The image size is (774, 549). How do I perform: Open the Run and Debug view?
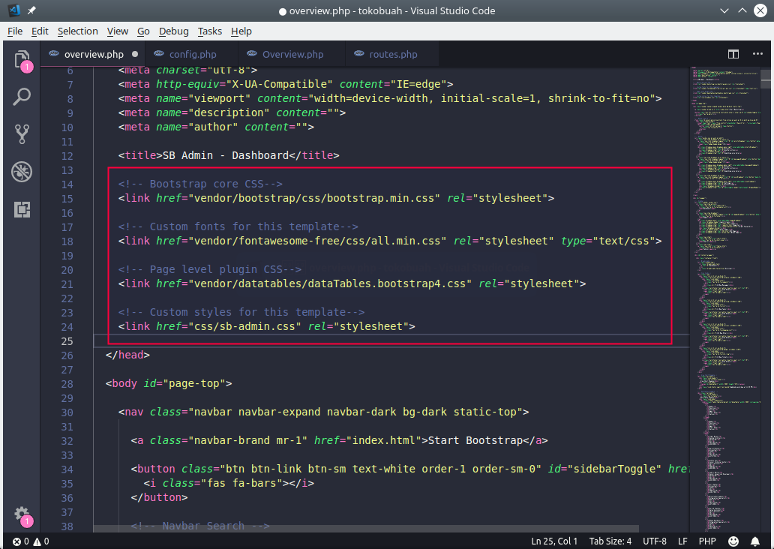[22, 172]
